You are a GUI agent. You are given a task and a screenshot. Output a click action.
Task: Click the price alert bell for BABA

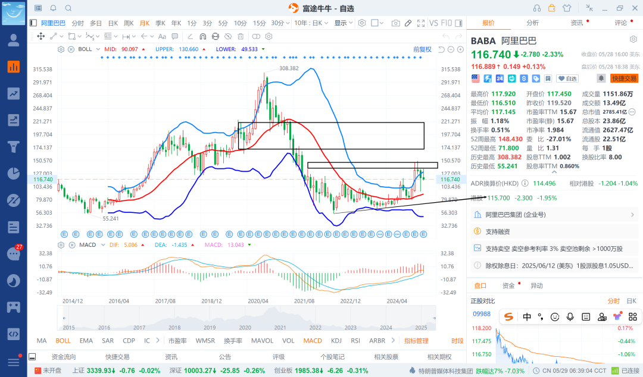click(601, 78)
